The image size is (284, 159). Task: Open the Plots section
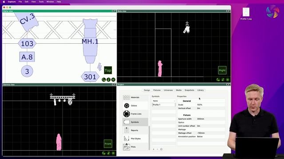pyautogui.click(x=135, y=147)
